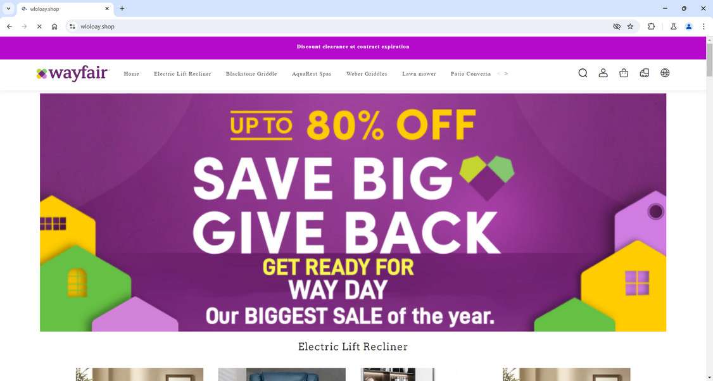This screenshot has height=381, width=713.
Task: Open the Electric Lift Recliner menu item
Action: point(182,73)
